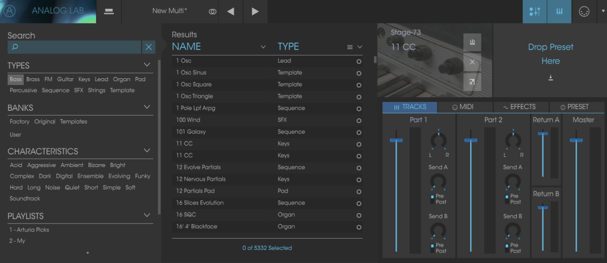
Task: Click the Part 1 Send A knob
Action: [438, 181]
